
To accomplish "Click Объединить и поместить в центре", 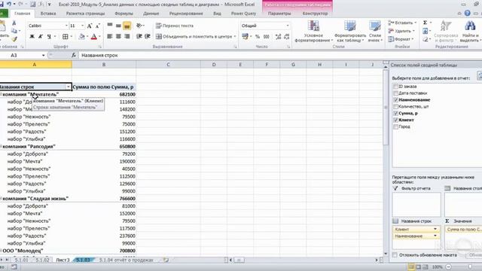I will (x=195, y=37).
